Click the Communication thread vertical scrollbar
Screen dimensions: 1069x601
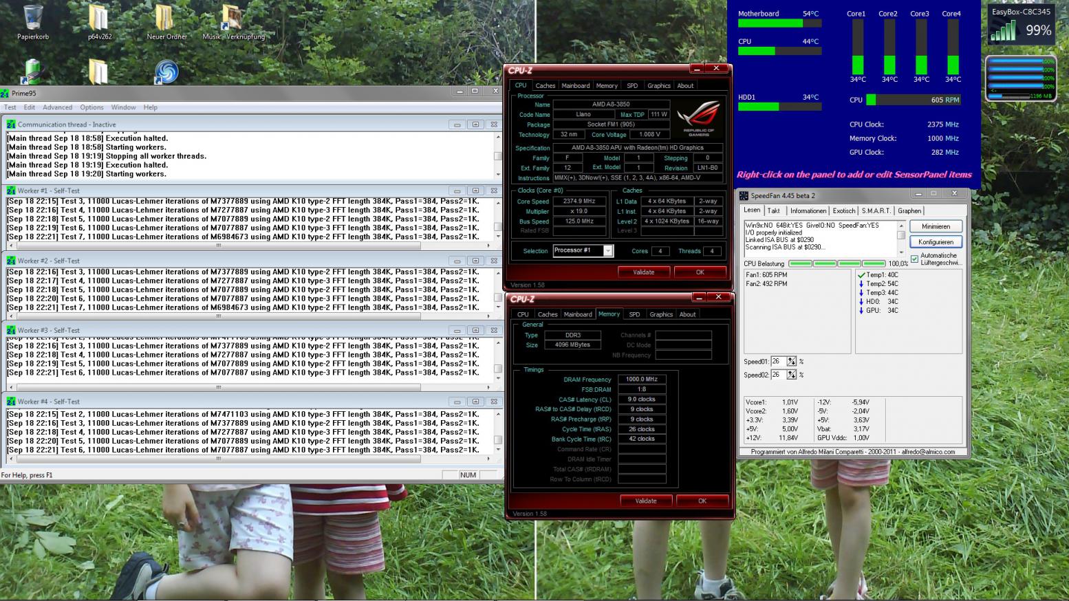(498, 155)
